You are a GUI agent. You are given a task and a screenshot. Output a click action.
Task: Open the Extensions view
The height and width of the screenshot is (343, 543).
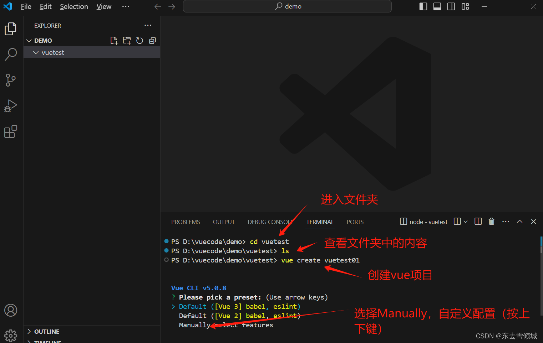pyautogui.click(x=11, y=132)
